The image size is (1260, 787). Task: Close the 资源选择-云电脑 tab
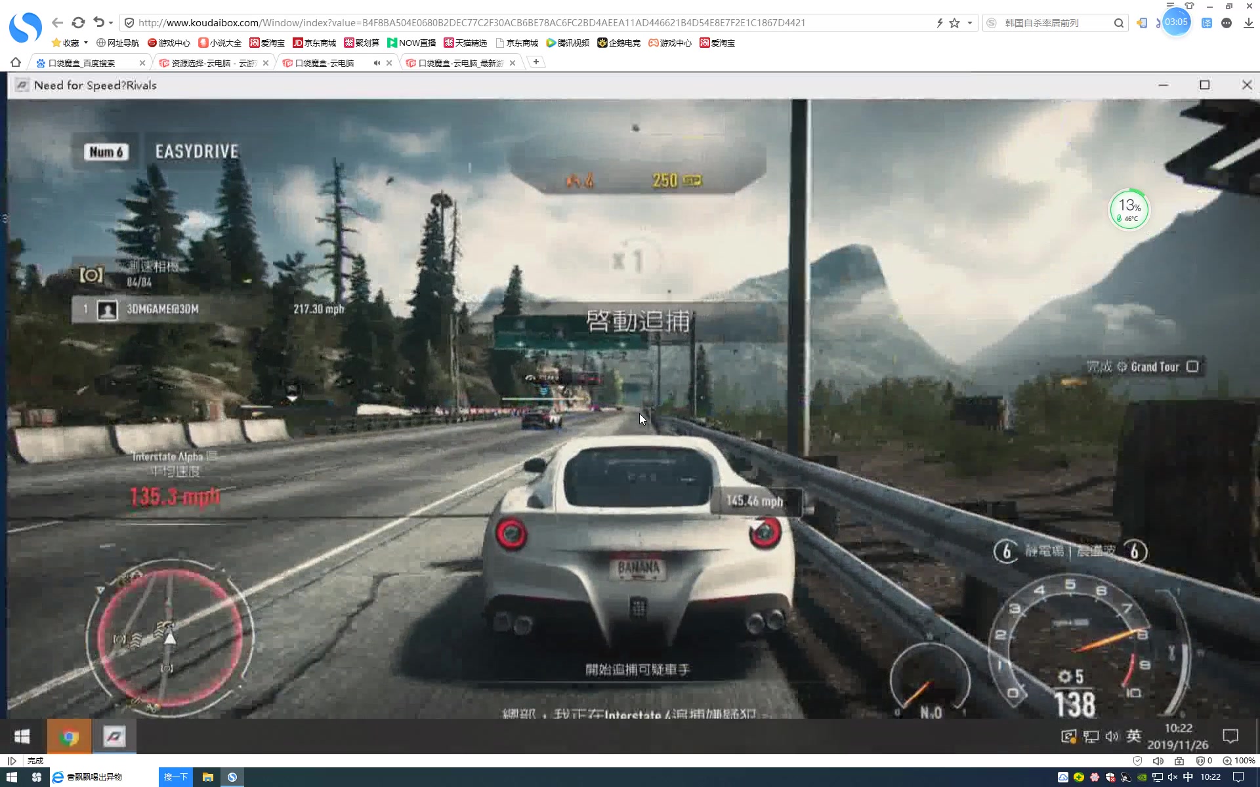[265, 63]
